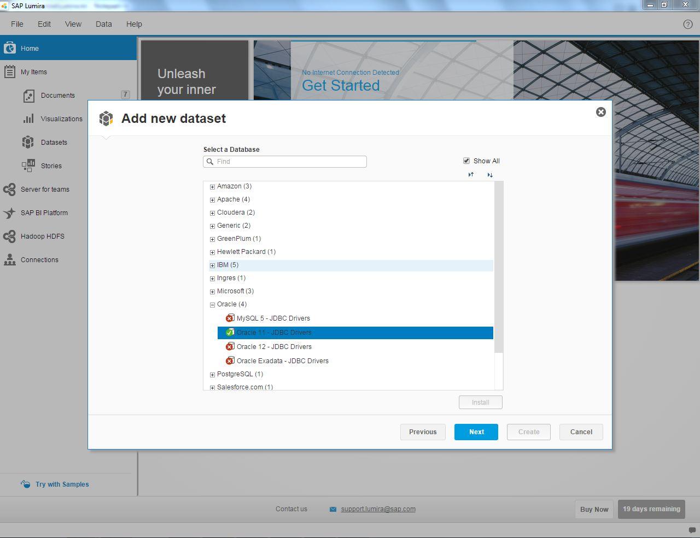
Task: Click the Get Started banner heading
Action: 341,86
